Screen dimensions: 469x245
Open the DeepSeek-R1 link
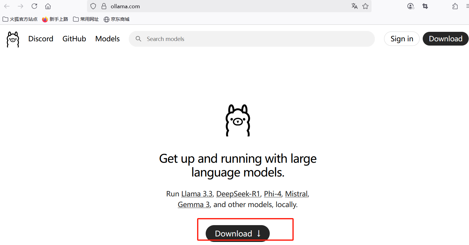238,194
